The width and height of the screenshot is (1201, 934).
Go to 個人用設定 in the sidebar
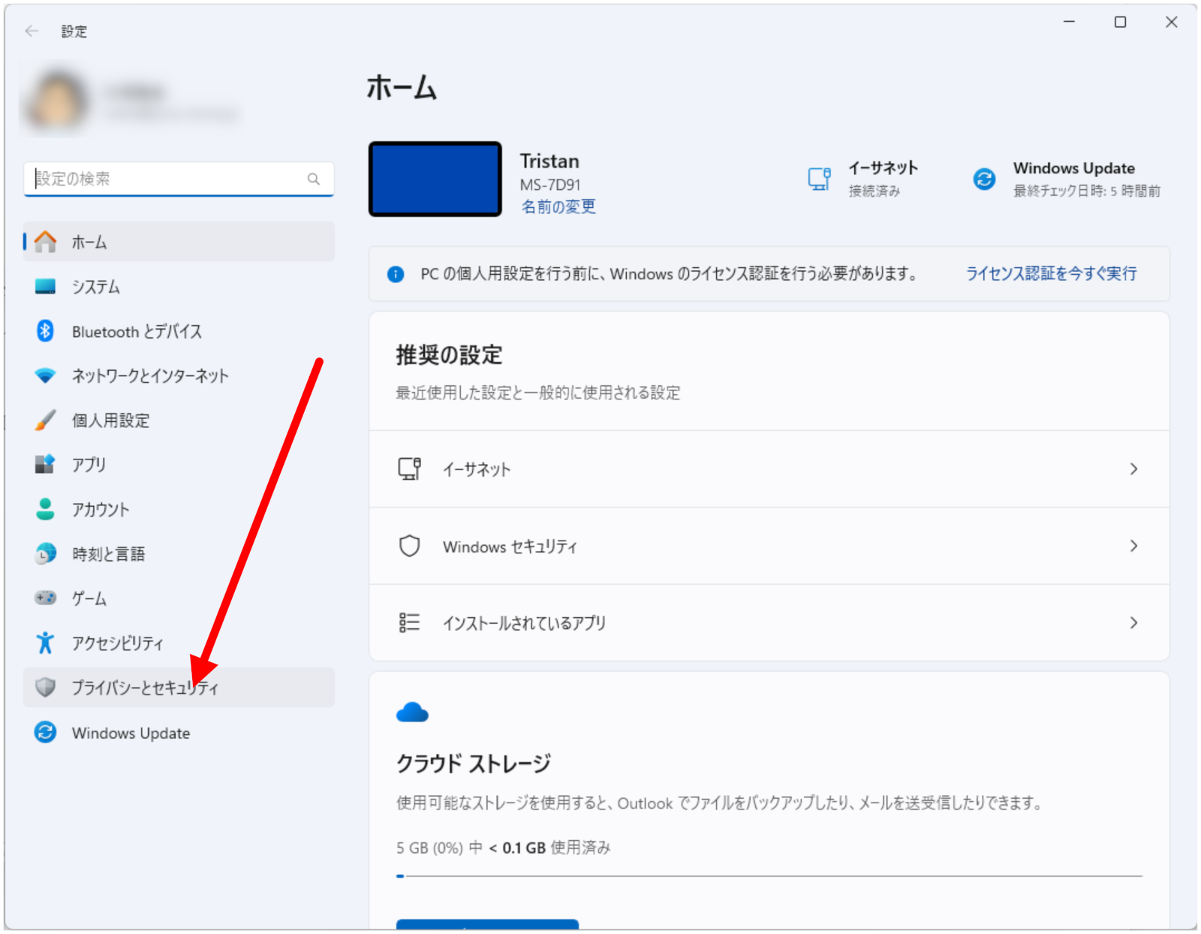[x=110, y=420]
